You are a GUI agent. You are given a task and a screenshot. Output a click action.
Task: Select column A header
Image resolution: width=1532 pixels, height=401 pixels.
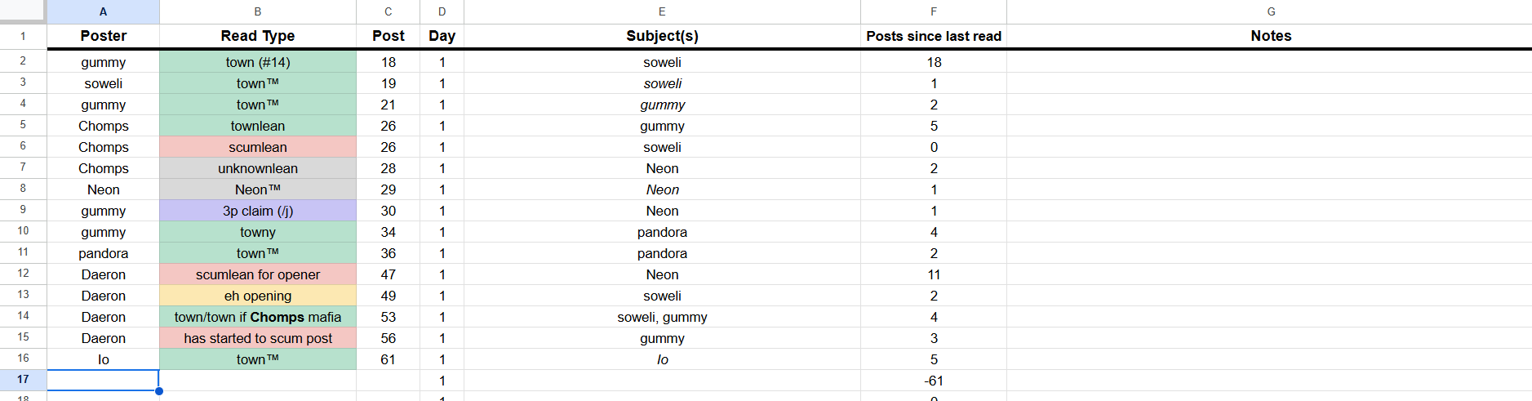[103, 11]
